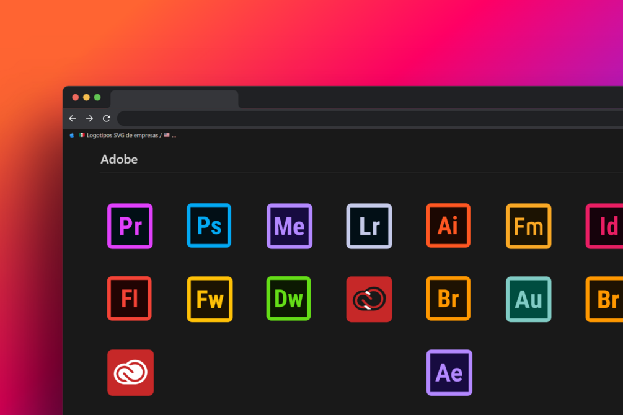Click the Adobe section heading
The width and height of the screenshot is (623, 415).
[119, 159]
